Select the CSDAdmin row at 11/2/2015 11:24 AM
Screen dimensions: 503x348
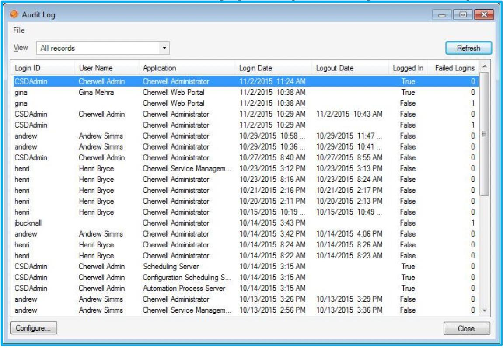click(x=246, y=81)
